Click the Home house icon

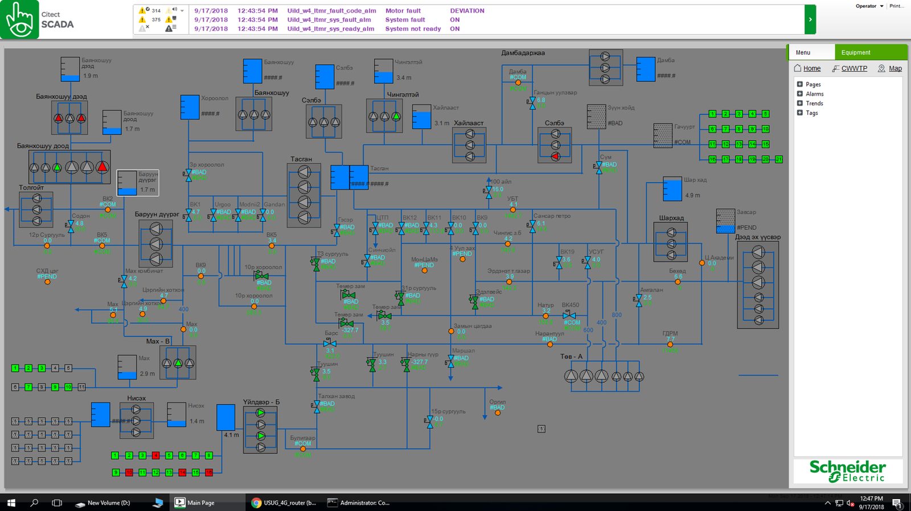pos(798,68)
